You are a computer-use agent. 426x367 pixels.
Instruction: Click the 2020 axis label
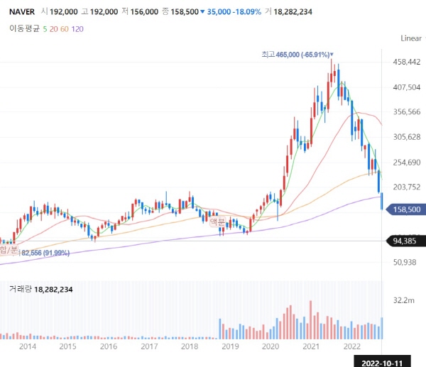tap(271, 346)
